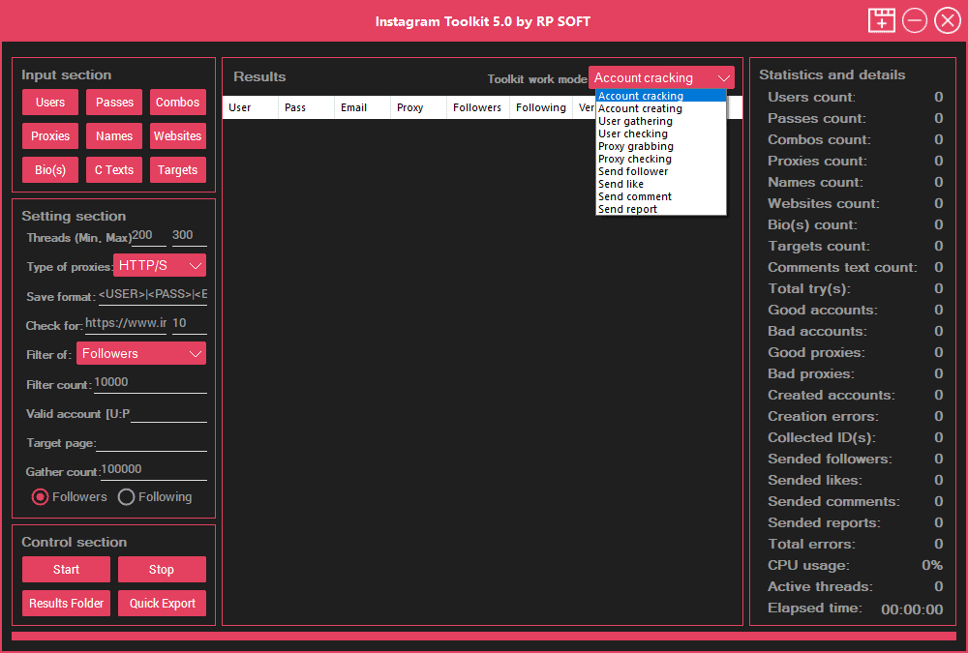Screen dimensions: 968x653
Task: Collapse the Toolkit work mode dropdown
Action: (x=661, y=76)
